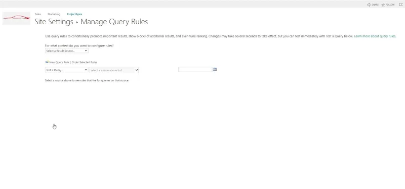Create a New Query Rule
Viewport: 405px width, 189px height.
[x=59, y=62]
